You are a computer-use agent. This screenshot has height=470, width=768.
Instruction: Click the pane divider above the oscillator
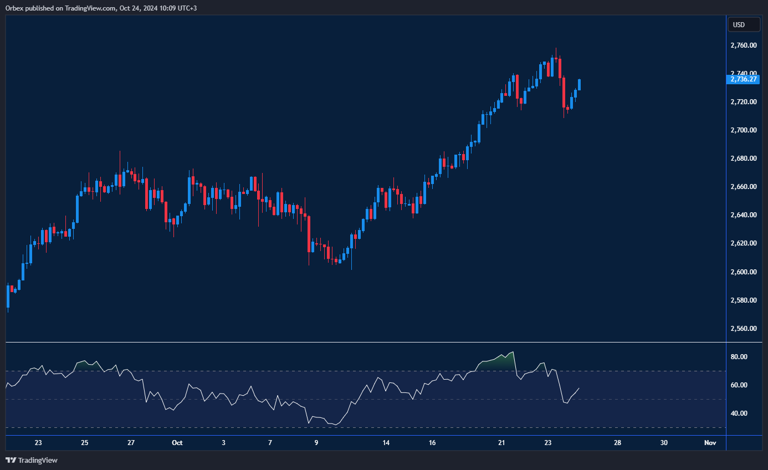[x=366, y=343]
